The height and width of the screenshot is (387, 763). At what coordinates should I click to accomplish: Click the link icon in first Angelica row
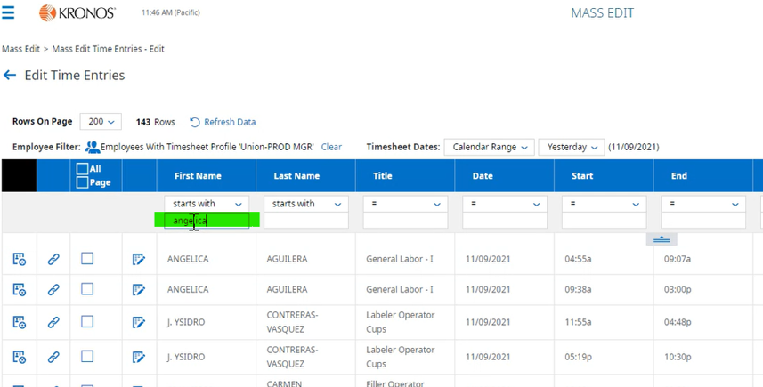[x=53, y=259]
